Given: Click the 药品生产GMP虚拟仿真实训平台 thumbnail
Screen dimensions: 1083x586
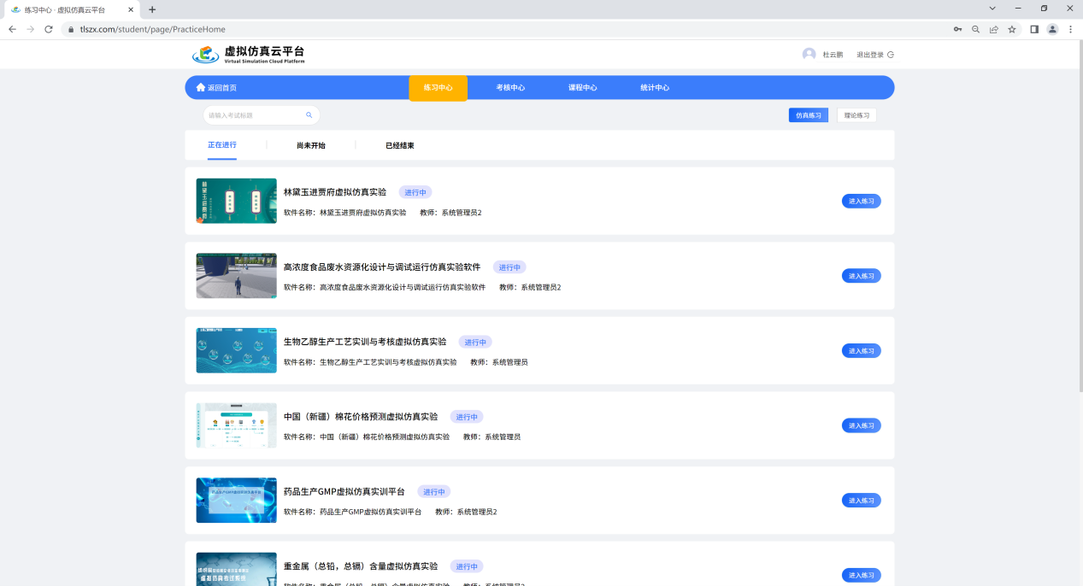Looking at the screenshot, I should coord(237,500).
